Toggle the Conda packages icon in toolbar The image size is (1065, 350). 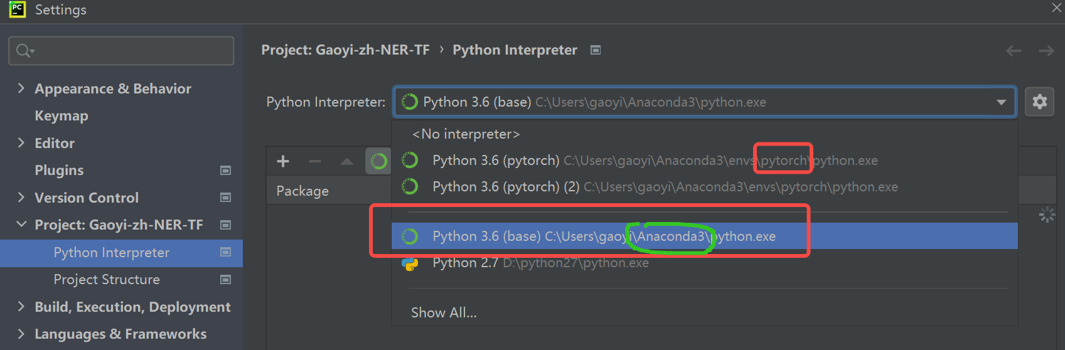pyautogui.click(x=378, y=161)
